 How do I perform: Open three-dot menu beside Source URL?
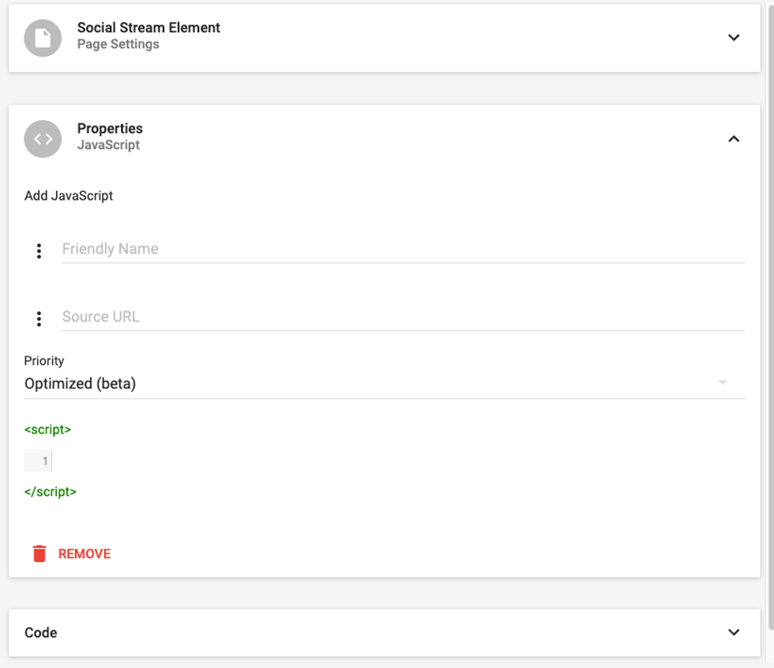[39, 319]
